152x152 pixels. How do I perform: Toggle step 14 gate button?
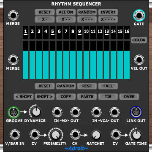[113, 32]
